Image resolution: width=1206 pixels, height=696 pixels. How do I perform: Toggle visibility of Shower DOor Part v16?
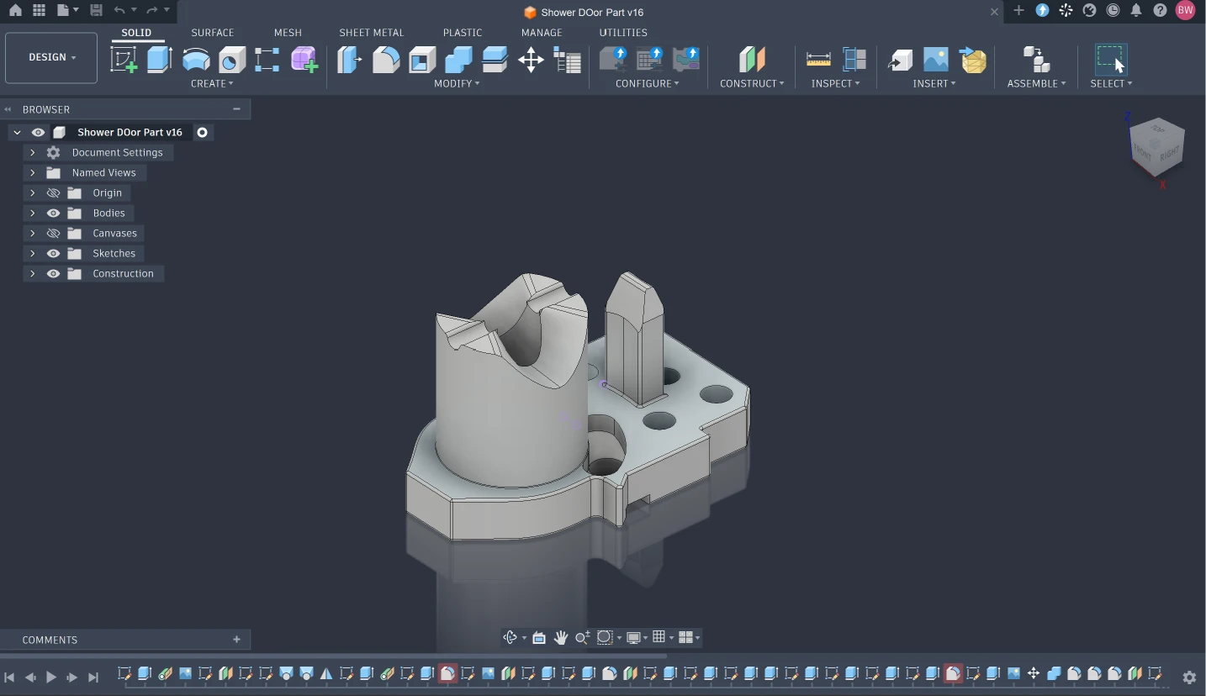[38, 132]
